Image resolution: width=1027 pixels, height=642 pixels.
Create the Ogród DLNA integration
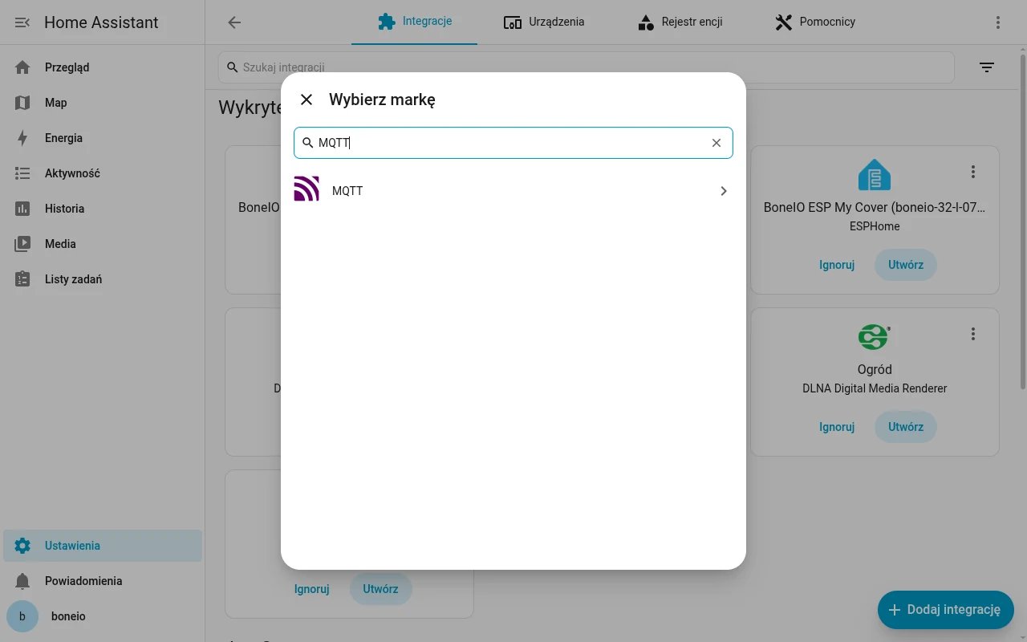pyautogui.click(x=906, y=427)
